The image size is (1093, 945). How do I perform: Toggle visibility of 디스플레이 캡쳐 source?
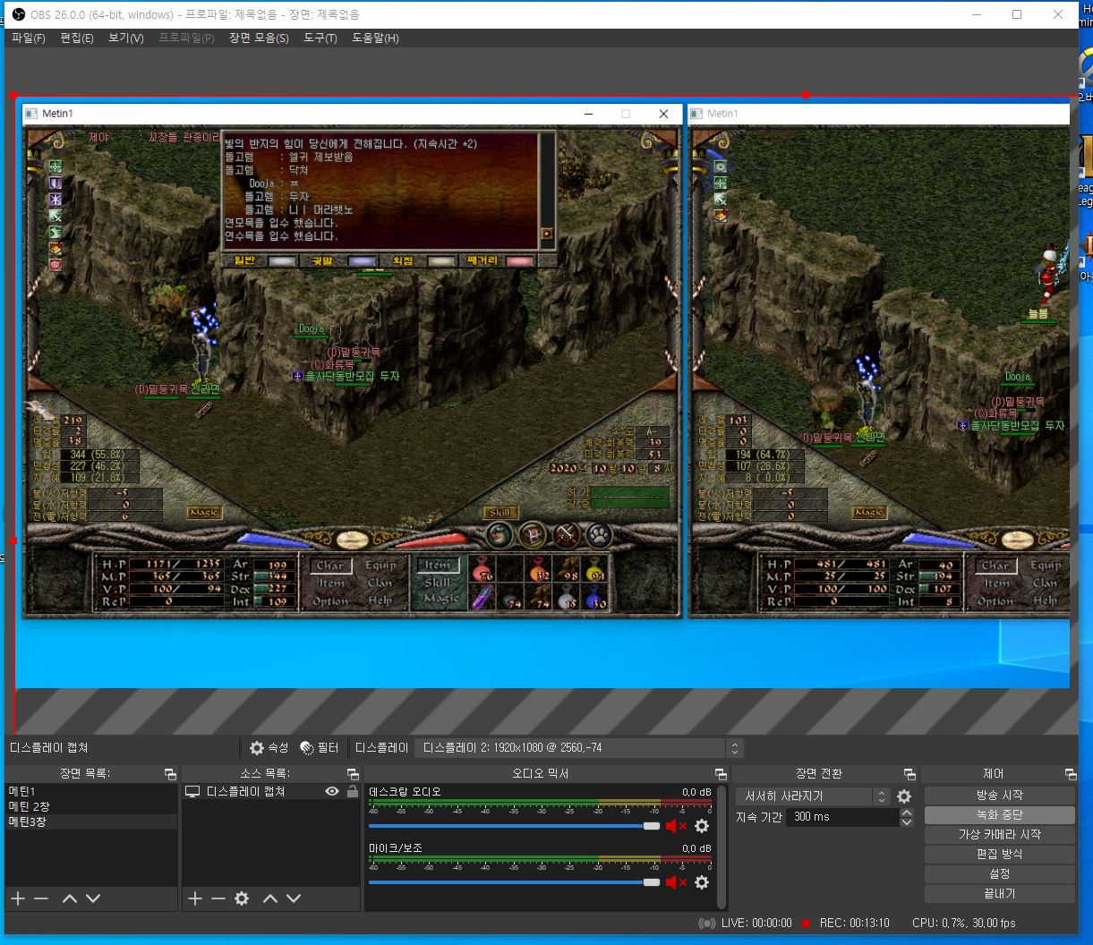332,792
